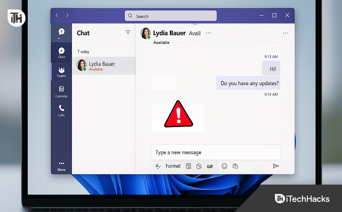Open the GIF picker

click(x=210, y=166)
